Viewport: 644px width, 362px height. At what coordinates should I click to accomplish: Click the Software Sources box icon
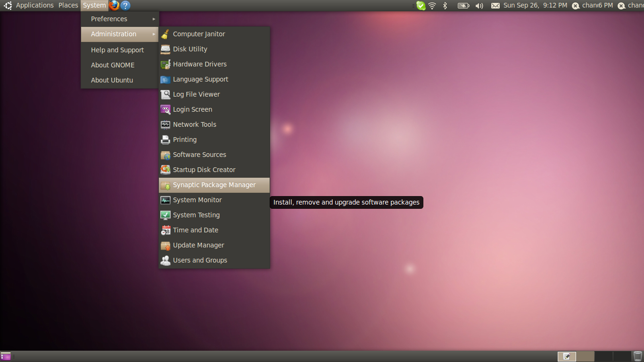tap(165, 155)
